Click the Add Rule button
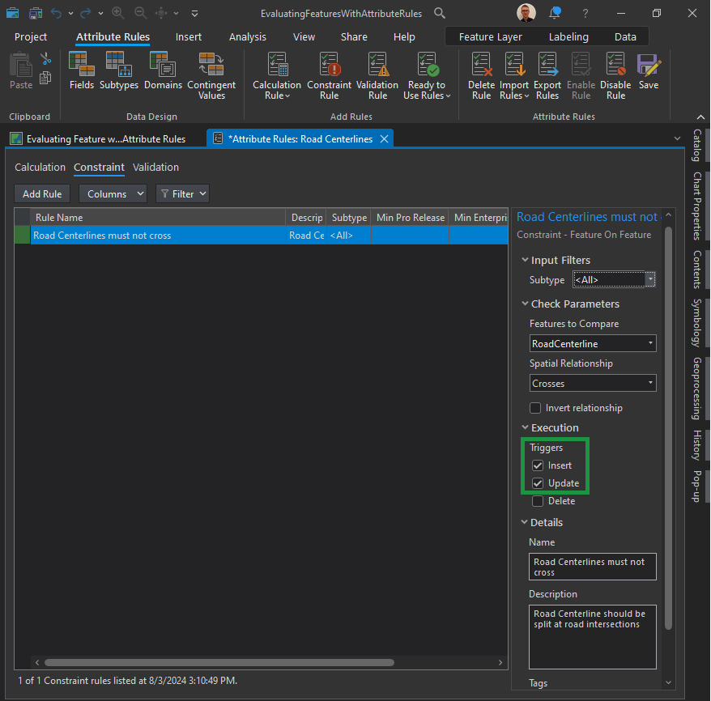 click(42, 194)
